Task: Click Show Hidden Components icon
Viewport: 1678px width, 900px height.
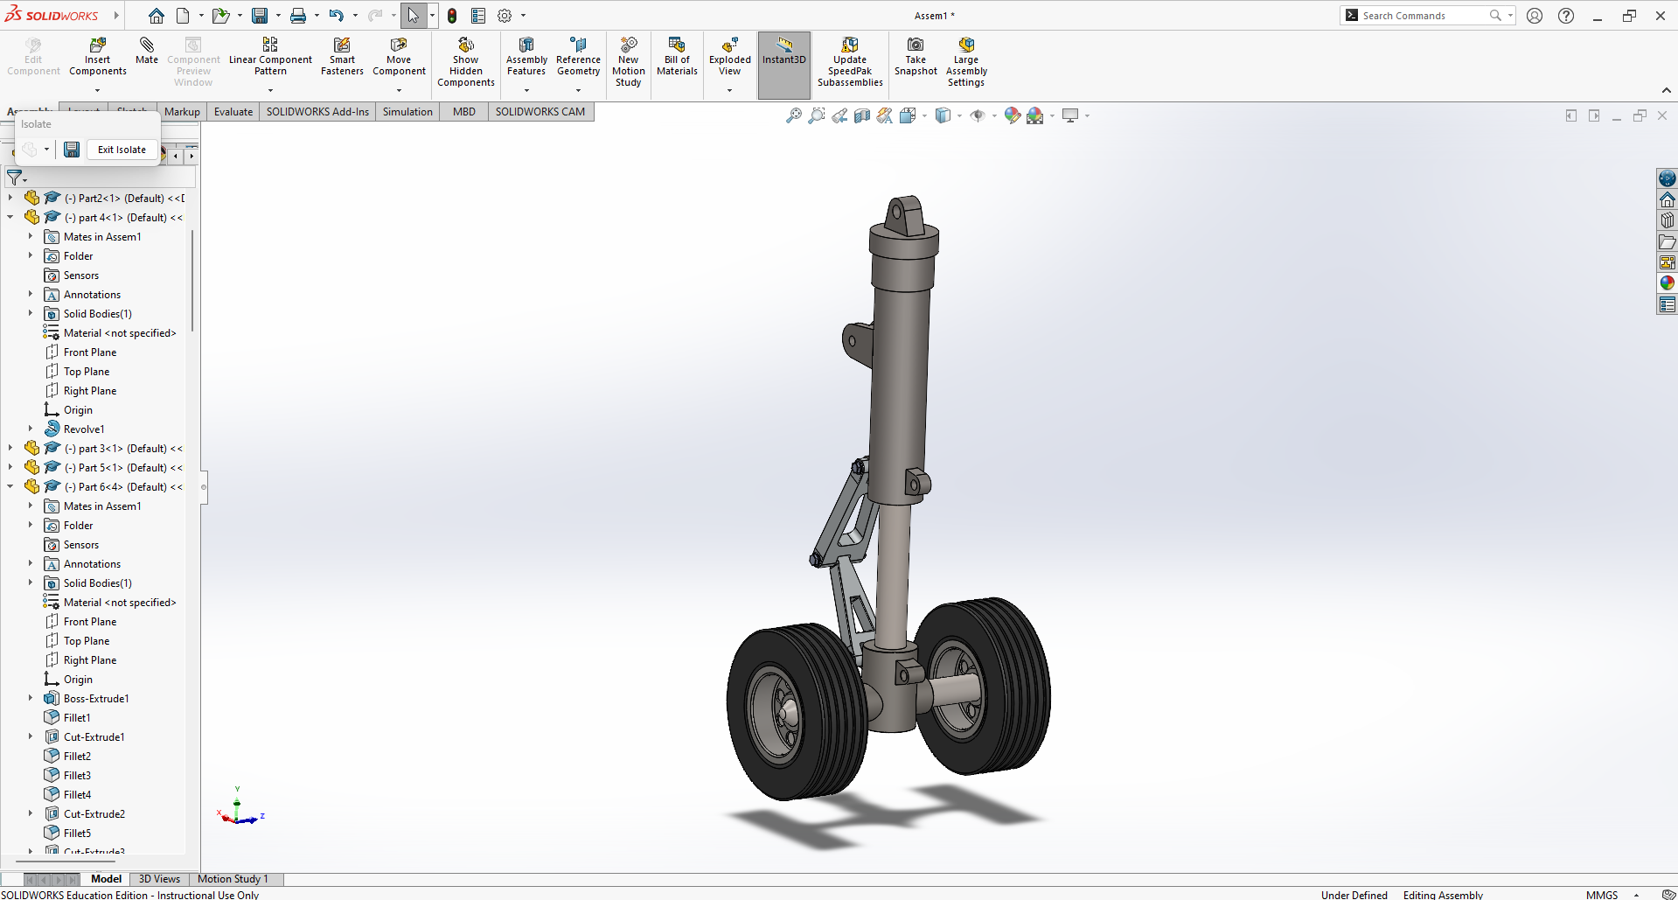Action: pyautogui.click(x=466, y=45)
